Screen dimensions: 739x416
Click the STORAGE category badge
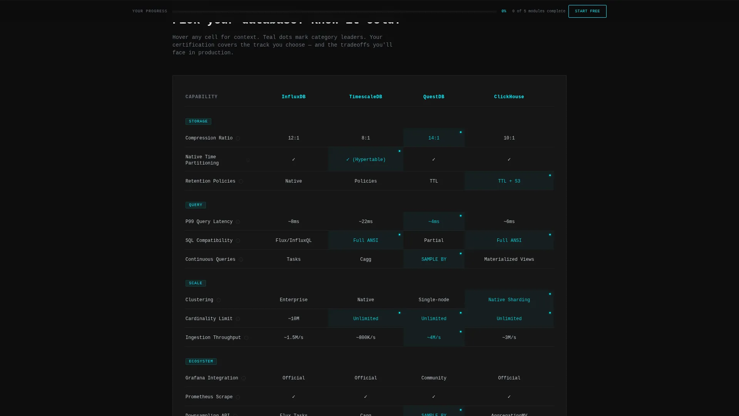(x=198, y=121)
